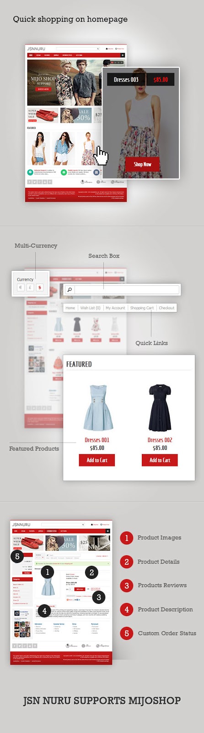The height and width of the screenshot is (733, 204).
Task: Open the Home quick link
Action: click(70, 308)
